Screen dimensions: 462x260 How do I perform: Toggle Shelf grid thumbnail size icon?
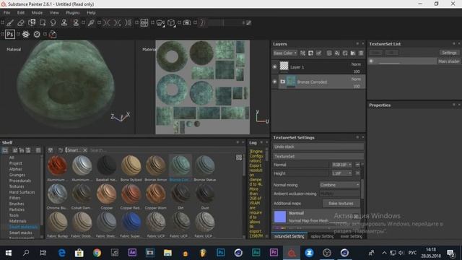coord(239,157)
